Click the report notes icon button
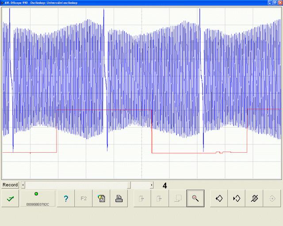283x226 pixels. (101, 199)
